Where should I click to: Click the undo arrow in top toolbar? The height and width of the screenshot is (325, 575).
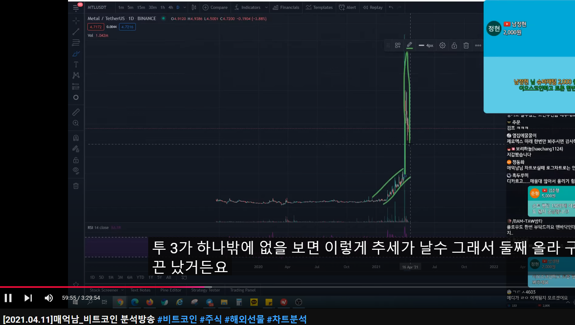391,7
